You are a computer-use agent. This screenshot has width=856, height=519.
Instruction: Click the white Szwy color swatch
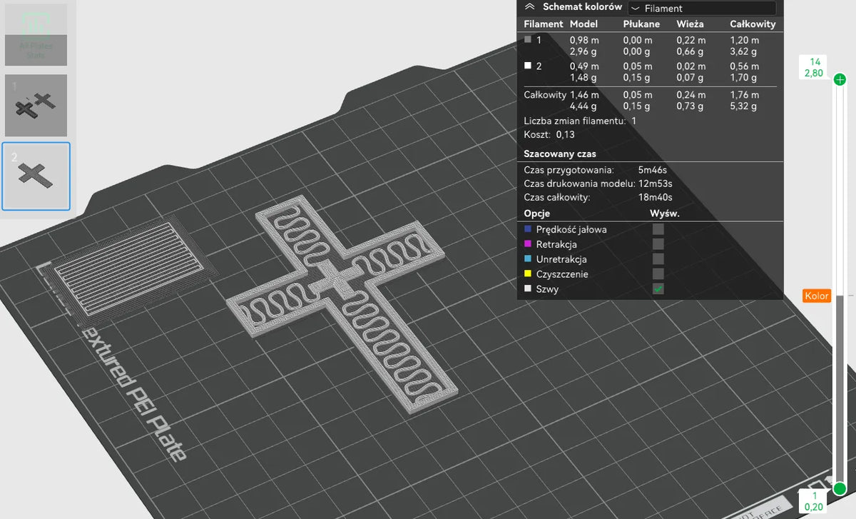click(528, 289)
